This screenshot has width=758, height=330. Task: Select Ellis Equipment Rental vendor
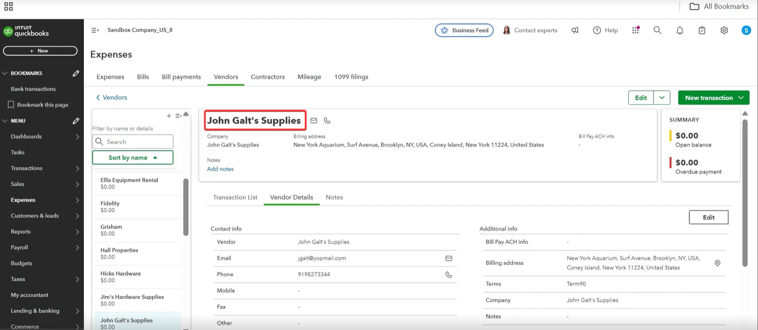137,183
